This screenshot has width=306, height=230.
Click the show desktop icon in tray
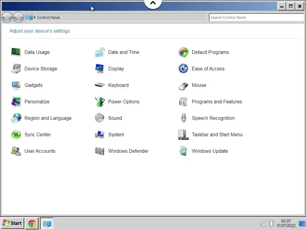click(302, 223)
